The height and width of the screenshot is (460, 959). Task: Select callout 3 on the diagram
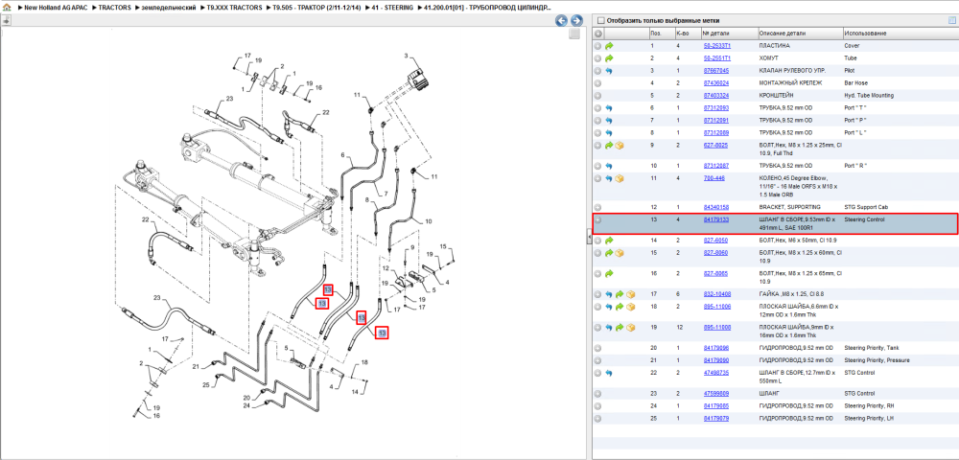coord(406,56)
